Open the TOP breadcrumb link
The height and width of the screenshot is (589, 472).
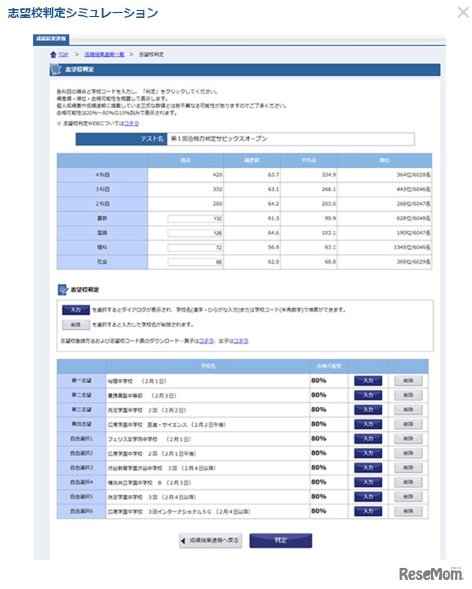click(x=63, y=54)
